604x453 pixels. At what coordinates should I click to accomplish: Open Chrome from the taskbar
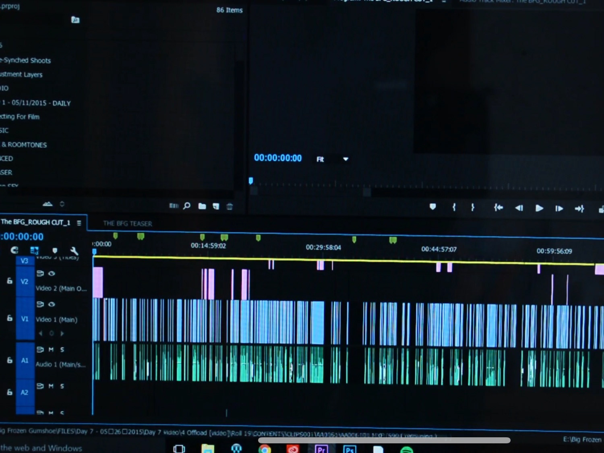tap(265, 449)
